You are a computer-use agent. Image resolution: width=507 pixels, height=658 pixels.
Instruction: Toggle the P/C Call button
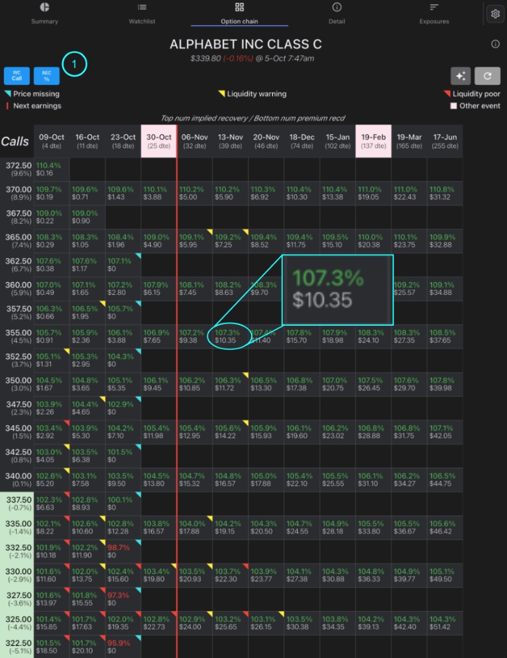pos(17,76)
